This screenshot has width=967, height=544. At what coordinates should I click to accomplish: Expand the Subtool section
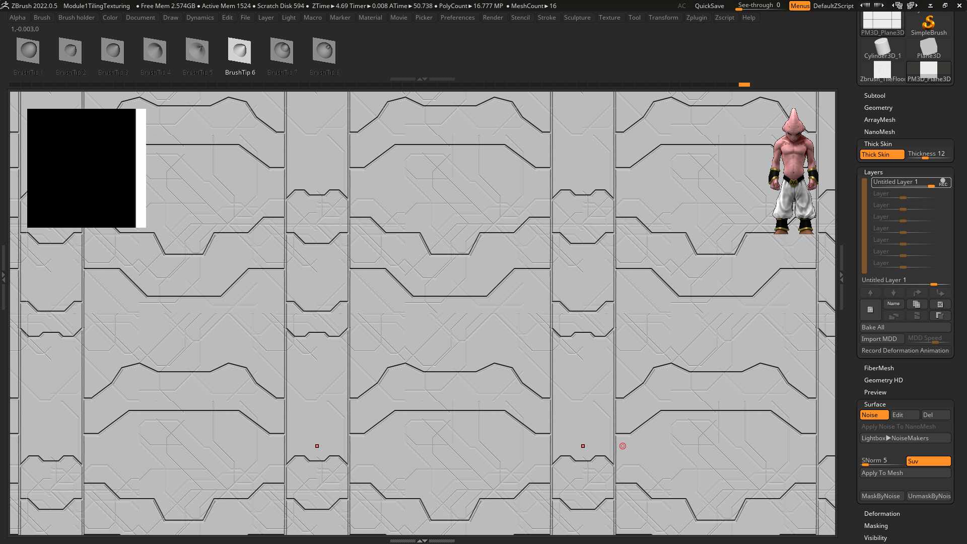click(x=874, y=96)
